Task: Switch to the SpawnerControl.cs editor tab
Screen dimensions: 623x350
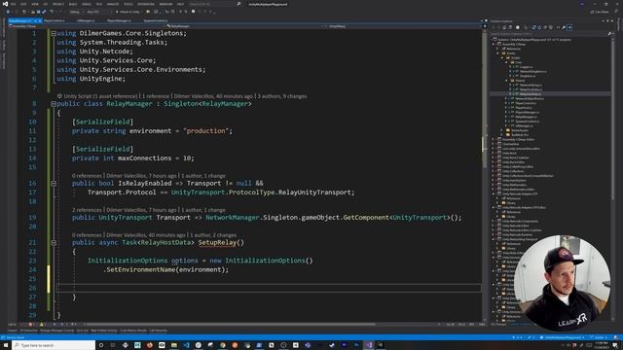Action: click(x=156, y=20)
